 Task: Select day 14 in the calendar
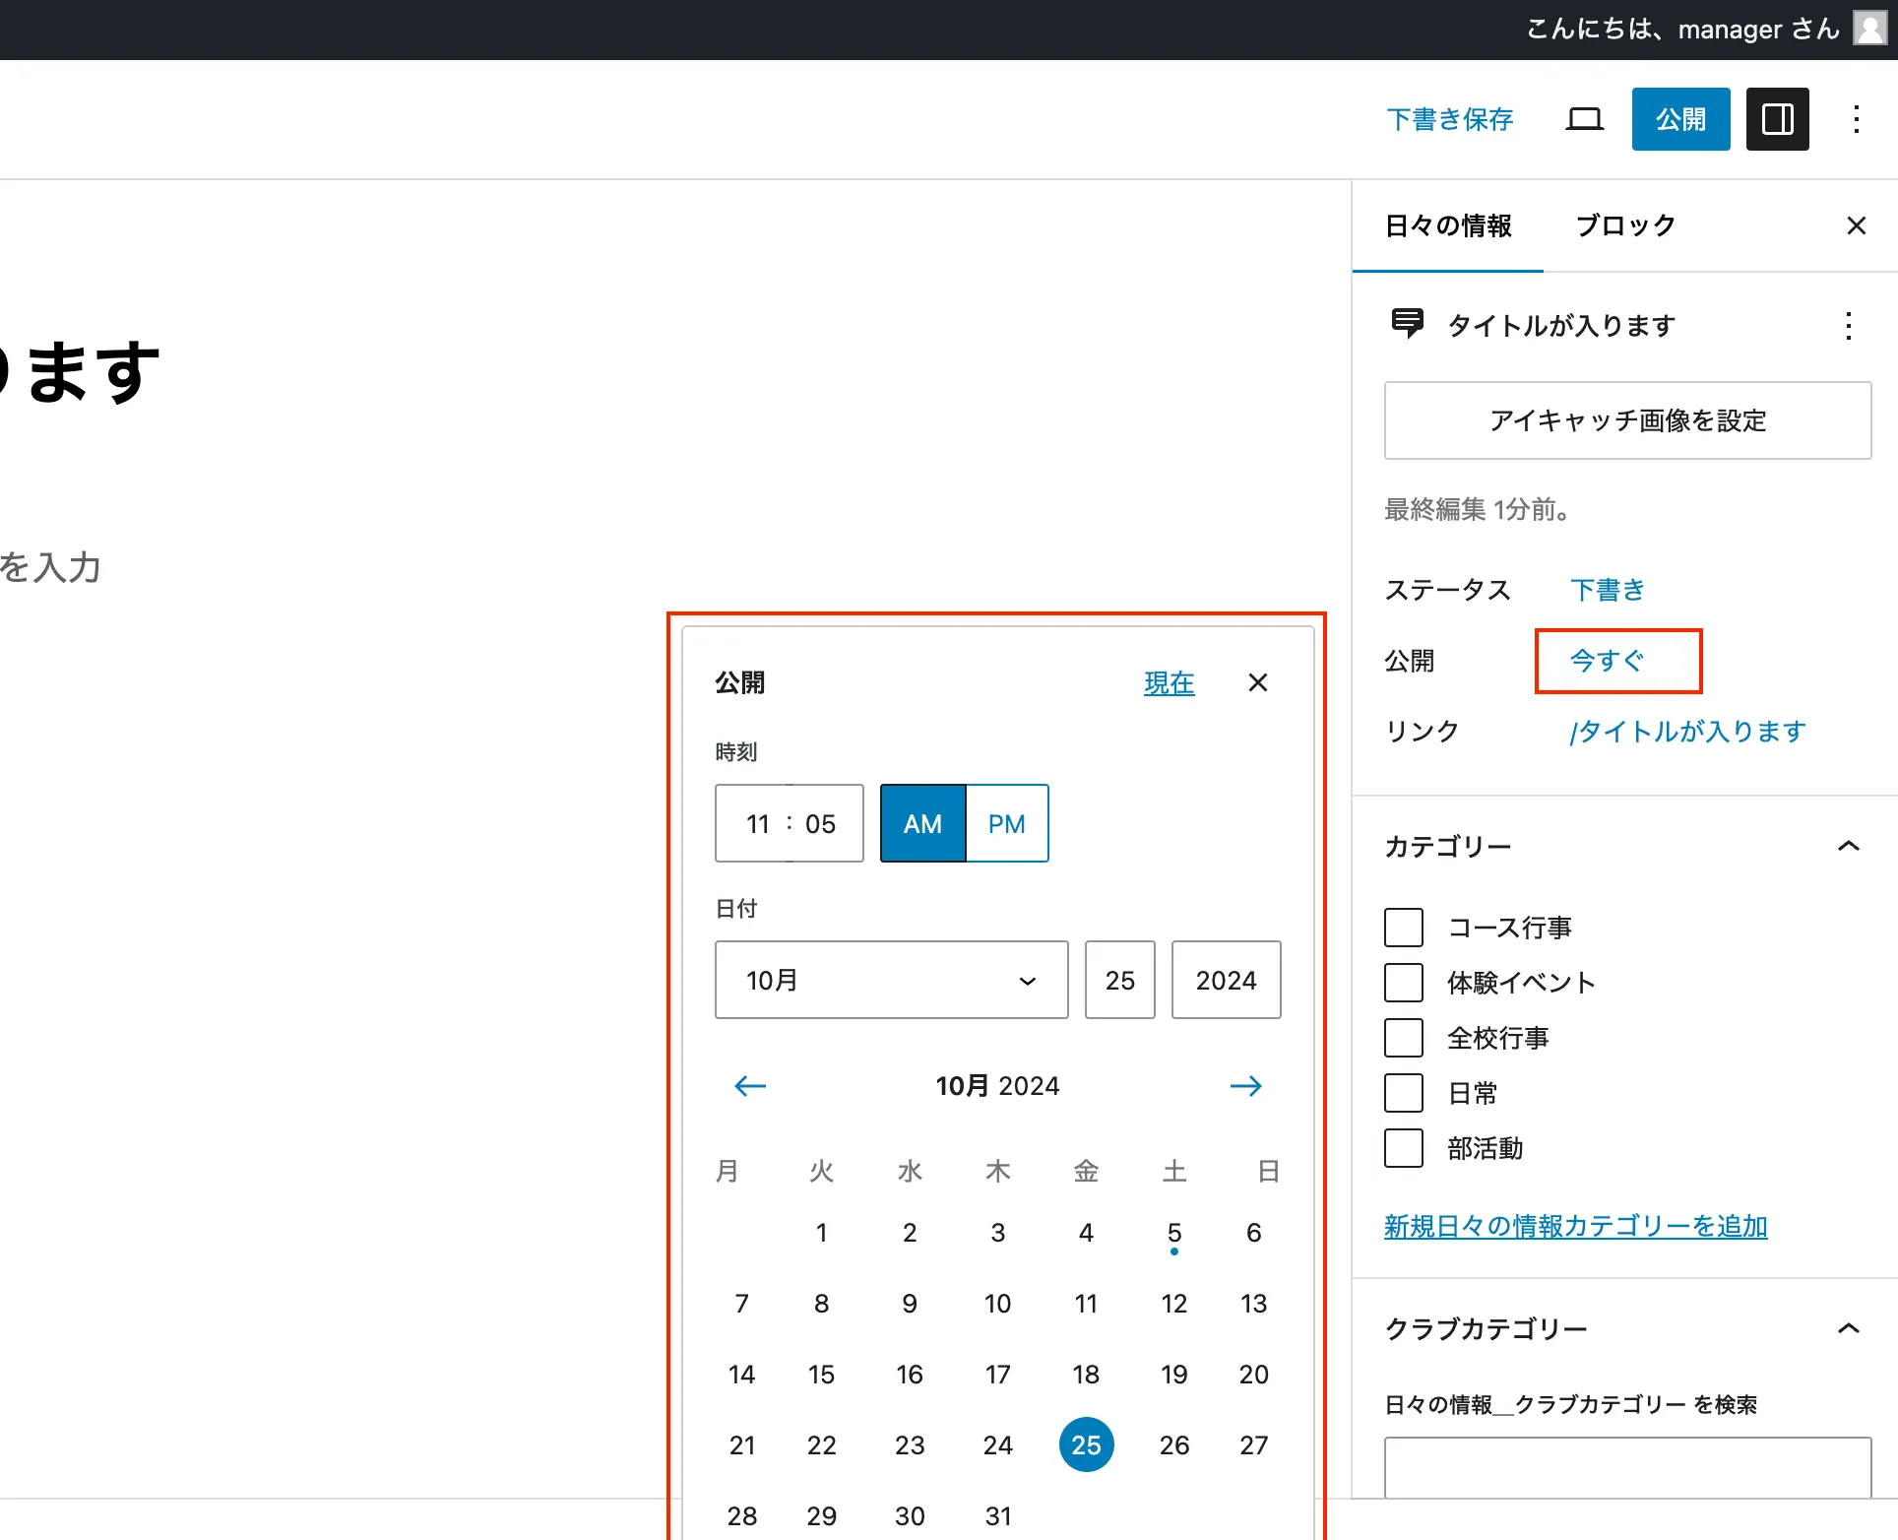(741, 1374)
